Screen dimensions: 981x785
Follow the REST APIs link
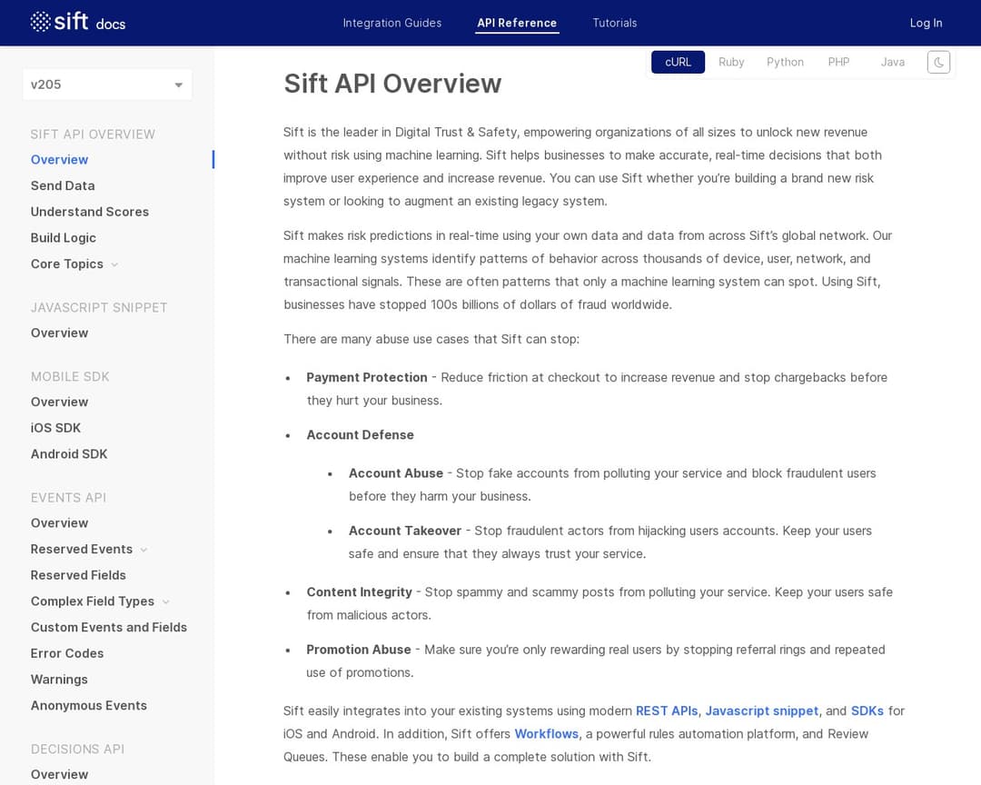click(x=667, y=711)
